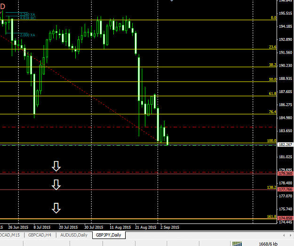Click the 1668/6 kb traffic readout
This screenshot has height=246, width=294.
pos(268,244)
